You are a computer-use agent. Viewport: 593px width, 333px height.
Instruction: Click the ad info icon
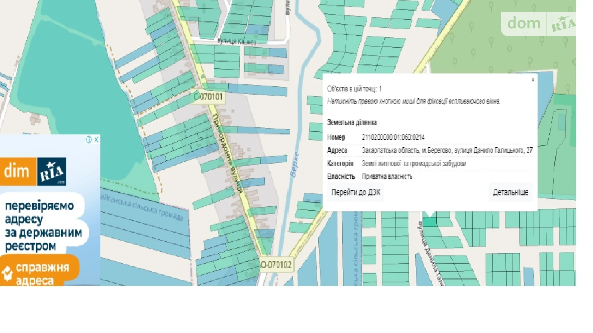tap(89, 140)
